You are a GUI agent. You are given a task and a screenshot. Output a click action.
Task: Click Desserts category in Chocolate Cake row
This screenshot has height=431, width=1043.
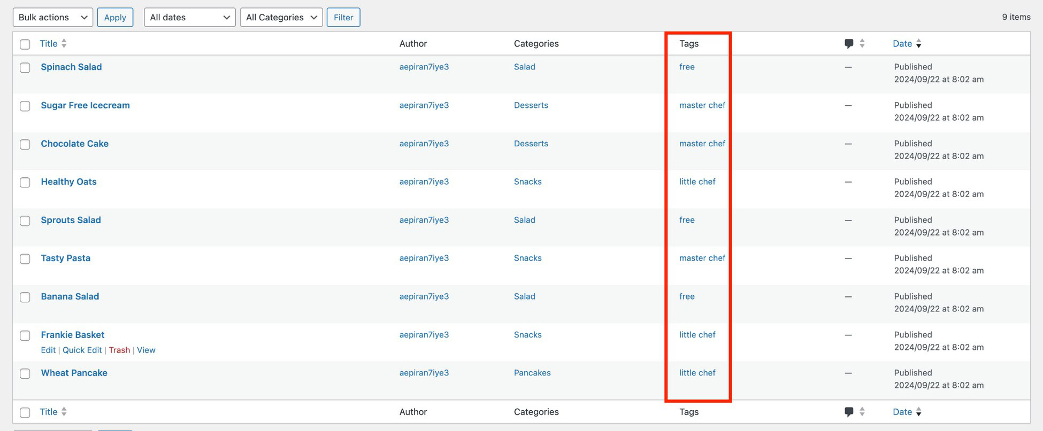[x=531, y=144]
